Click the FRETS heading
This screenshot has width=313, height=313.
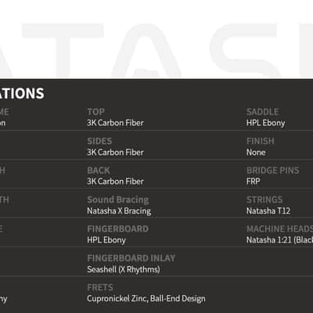[100, 287]
